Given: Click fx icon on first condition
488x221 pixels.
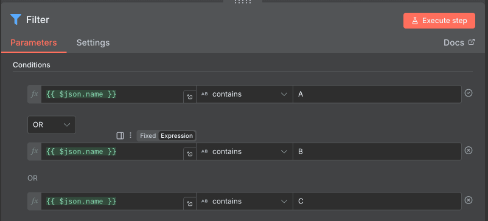Looking at the screenshot, I should click(x=35, y=94).
